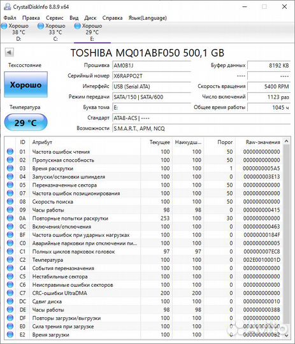Click the Текущее column header
Image resolution: width=295 pixels, height=344 pixels.
click(157, 142)
